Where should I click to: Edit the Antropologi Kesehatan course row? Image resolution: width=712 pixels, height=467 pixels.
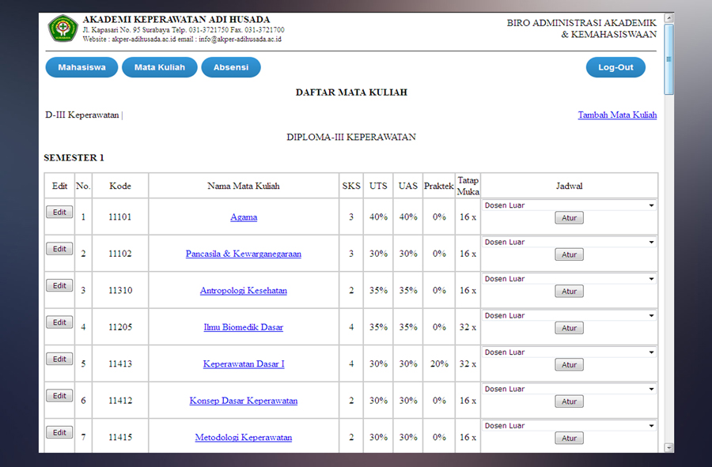click(x=59, y=286)
